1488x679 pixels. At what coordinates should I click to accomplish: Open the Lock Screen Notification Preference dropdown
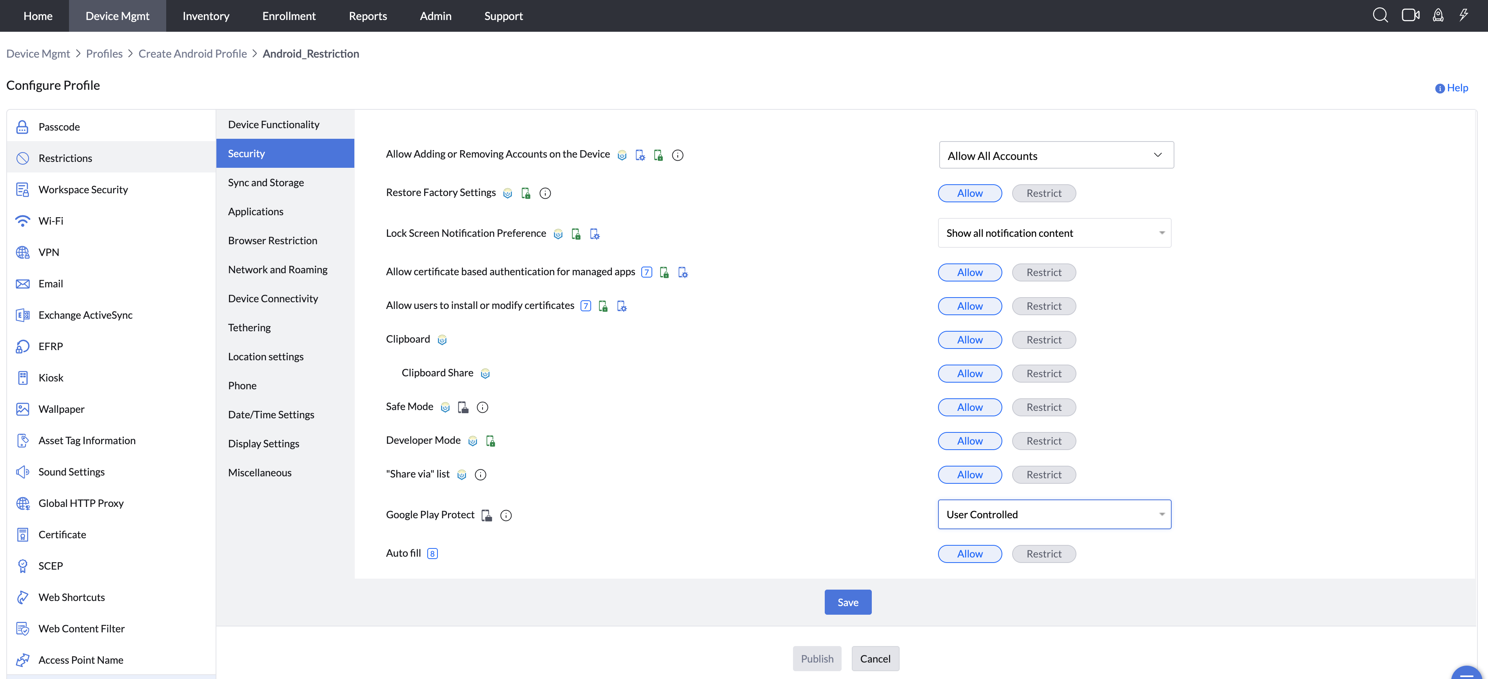pyautogui.click(x=1054, y=232)
